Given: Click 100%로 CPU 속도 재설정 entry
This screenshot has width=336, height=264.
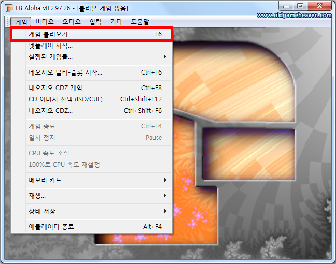Looking at the screenshot, I should (x=91, y=165).
